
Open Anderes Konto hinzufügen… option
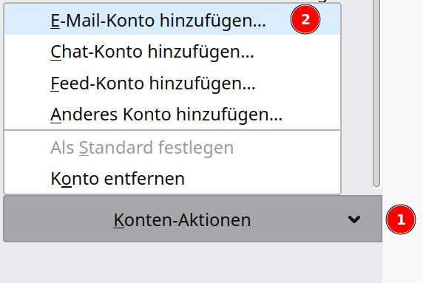(172, 114)
